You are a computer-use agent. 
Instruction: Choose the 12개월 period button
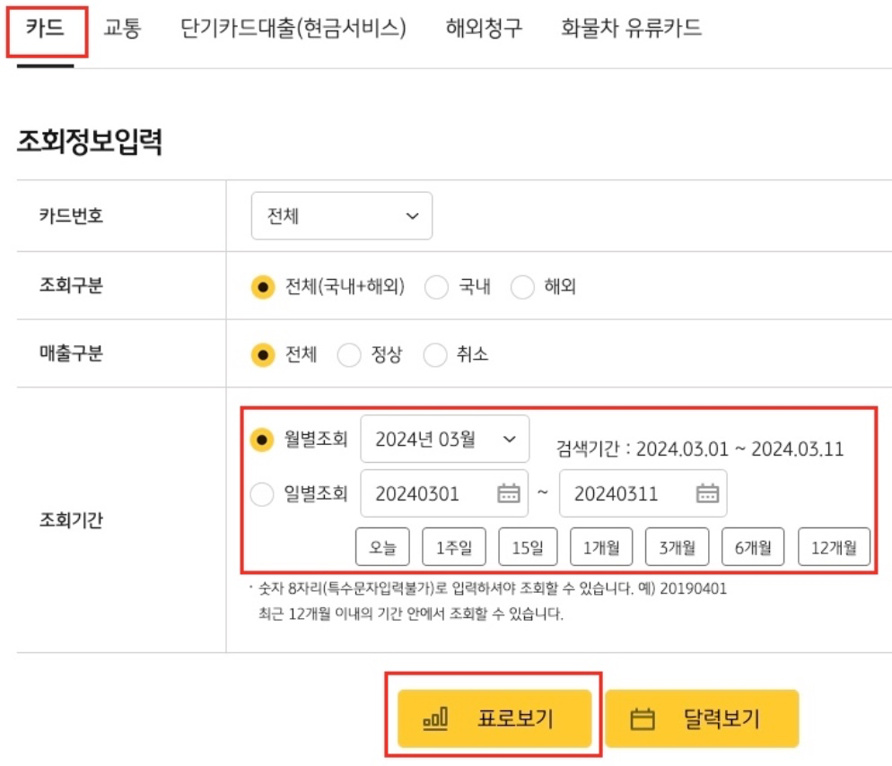click(834, 546)
